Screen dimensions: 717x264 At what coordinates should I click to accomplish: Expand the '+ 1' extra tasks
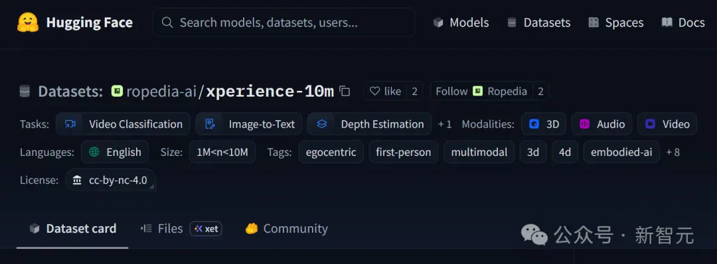click(445, 124)
